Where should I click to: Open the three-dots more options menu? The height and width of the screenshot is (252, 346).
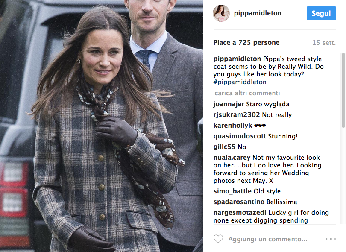tap(331, 239)
